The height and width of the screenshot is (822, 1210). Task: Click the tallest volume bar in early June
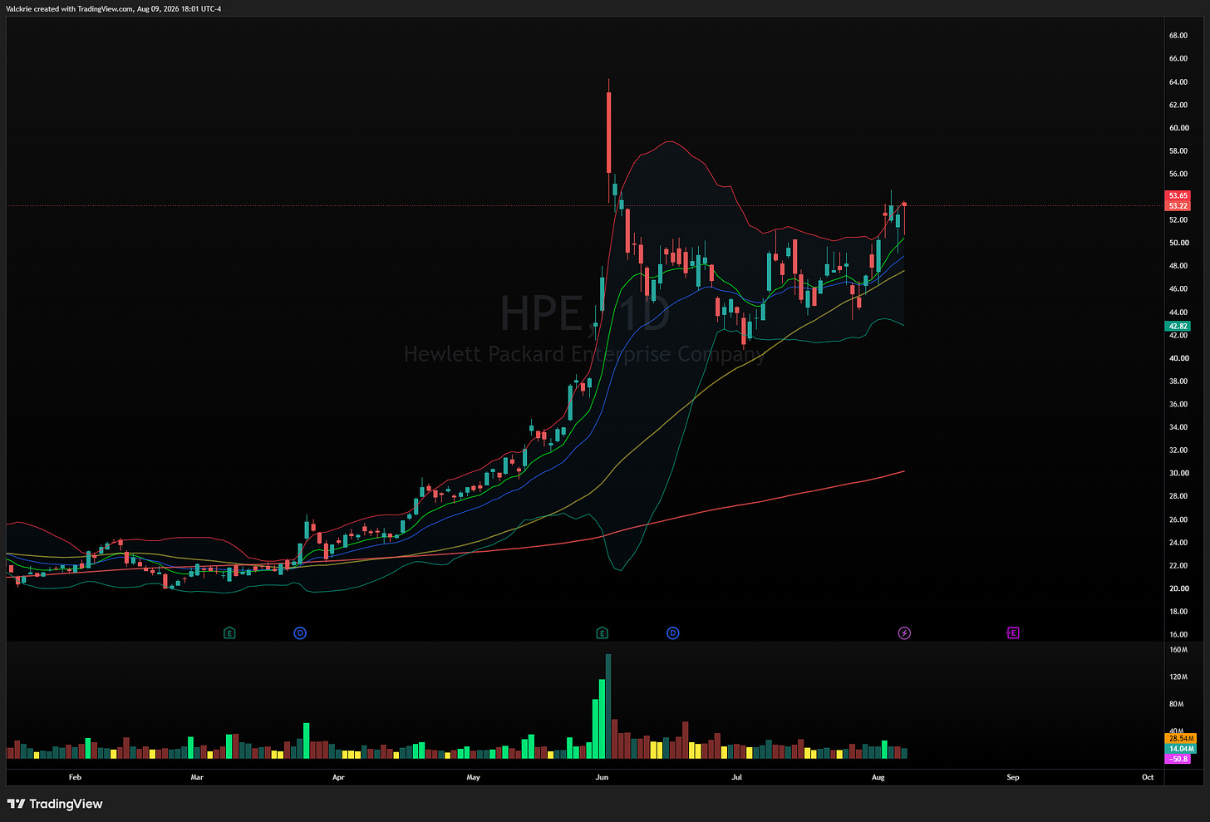pyautogui.click(x=608, y=706)
